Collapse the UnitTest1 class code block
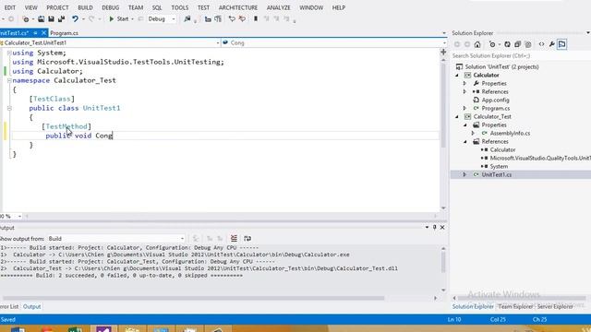This screenshot has height=332, width=591. pos(9,109)
